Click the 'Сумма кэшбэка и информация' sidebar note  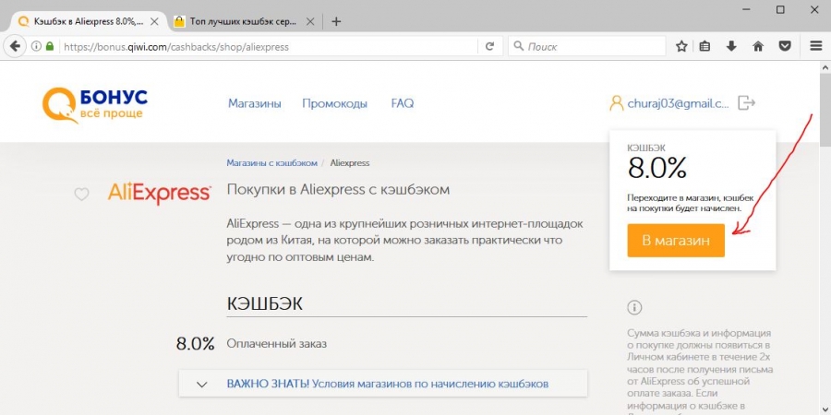700,372
